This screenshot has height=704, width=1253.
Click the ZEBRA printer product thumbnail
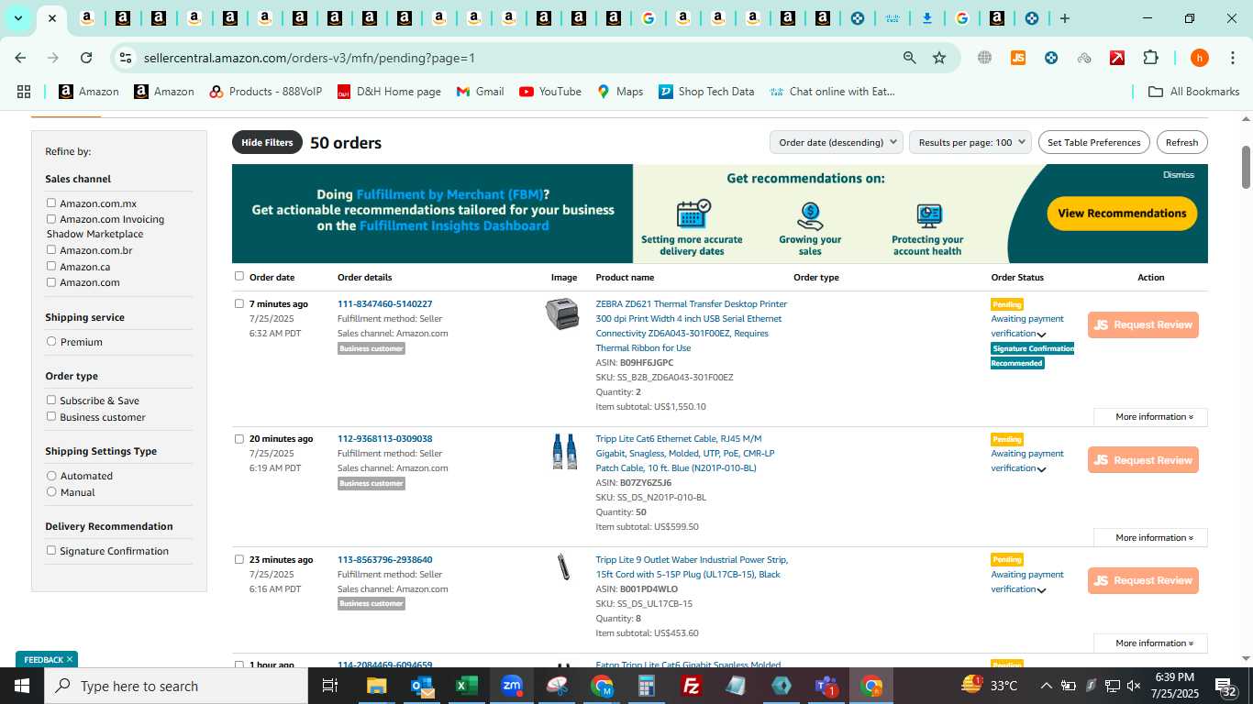point(562,313)
